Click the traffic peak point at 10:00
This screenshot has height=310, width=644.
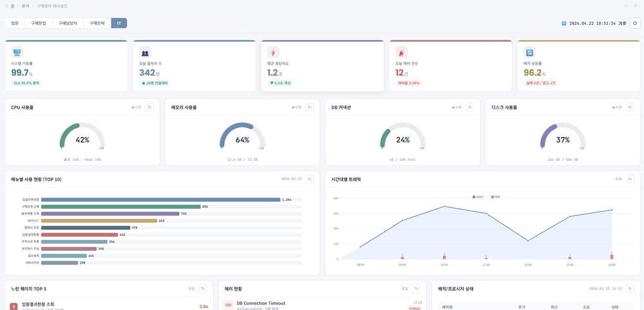tap(444, 206)
